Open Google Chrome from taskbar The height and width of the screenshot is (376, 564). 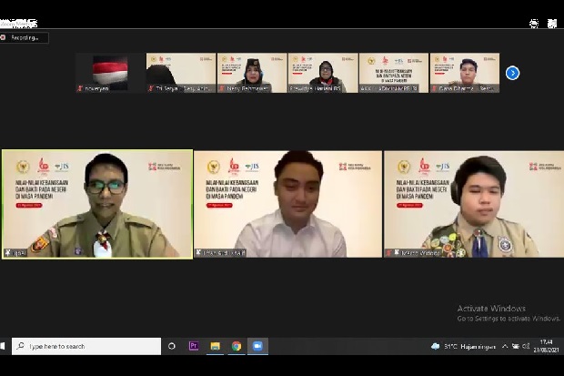tap(237, 346)
